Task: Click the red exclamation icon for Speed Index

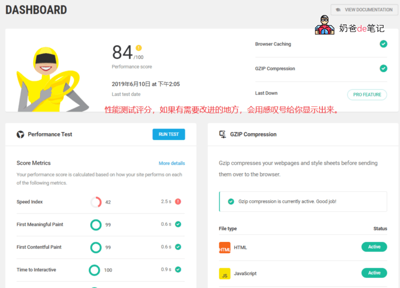Action: 178,201
